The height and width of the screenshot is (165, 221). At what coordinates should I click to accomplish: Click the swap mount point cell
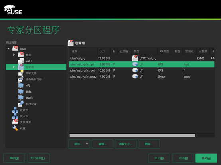(187, 77)
